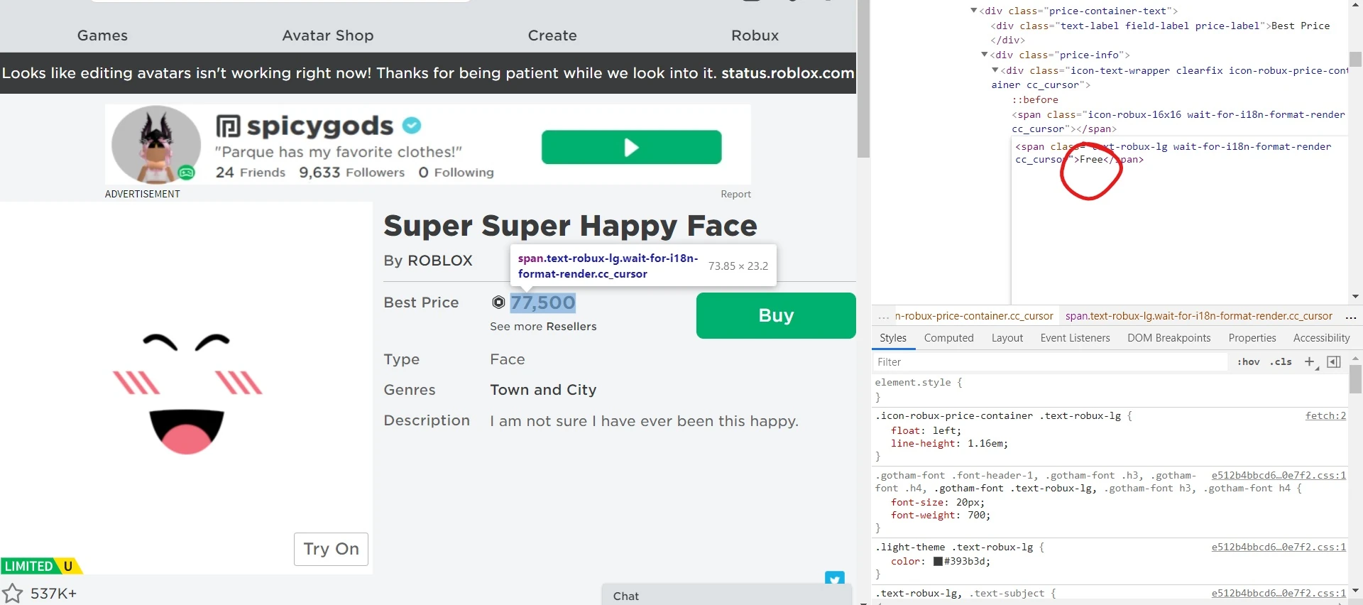This screenshot has width=1363, height=605.
Task: Report the advertisement
Action: click(x=735, y=194)
